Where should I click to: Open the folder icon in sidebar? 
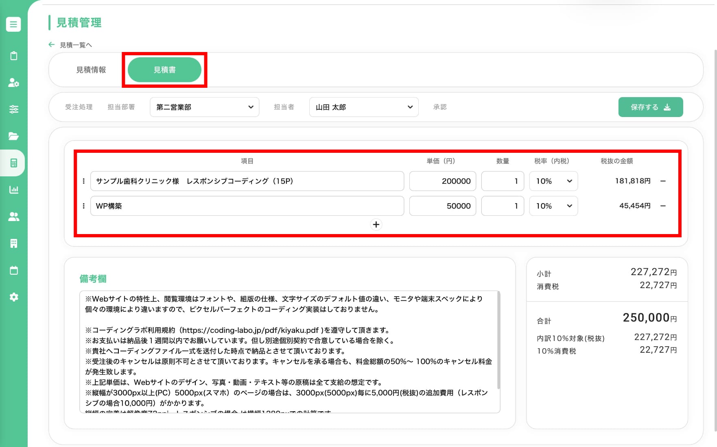coord(14,136)
